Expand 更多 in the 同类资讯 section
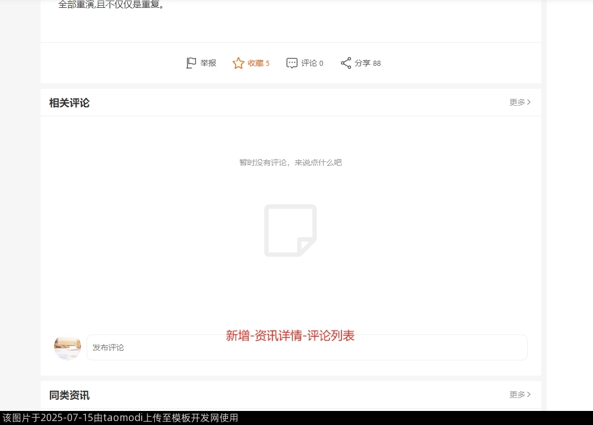The width and height of the screenshot is (593, 425). click(517, 395)
